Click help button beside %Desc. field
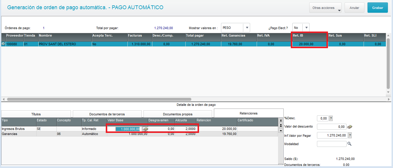393x168 pixels. click(x=331, y=118)
